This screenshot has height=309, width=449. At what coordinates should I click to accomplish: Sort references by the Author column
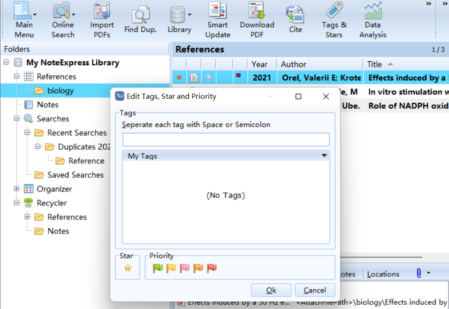pos(320,64)
